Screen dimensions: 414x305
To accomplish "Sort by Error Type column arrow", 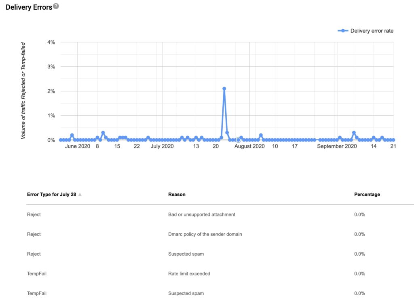I will click(x=80, y=195).
